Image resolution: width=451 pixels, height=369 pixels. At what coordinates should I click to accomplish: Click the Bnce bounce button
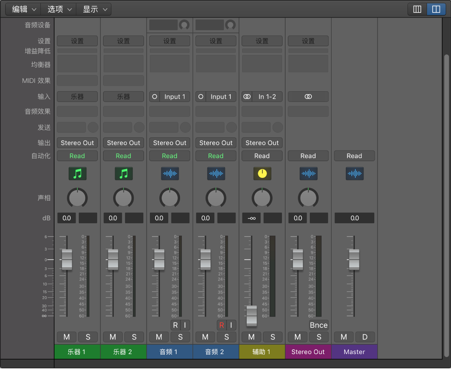tap(319, 325)
